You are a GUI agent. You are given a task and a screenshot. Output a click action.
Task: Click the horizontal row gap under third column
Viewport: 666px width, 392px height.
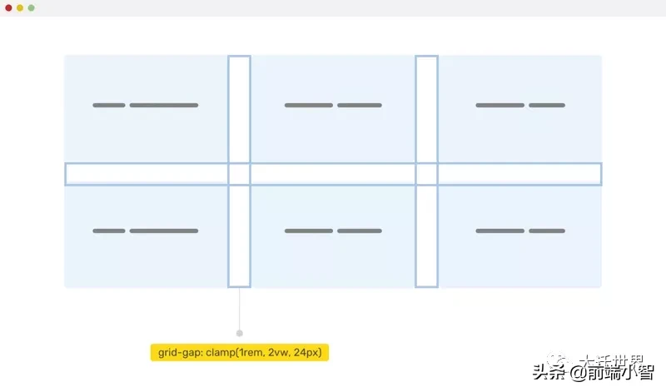pyautogui.click(x=519, y=174)
